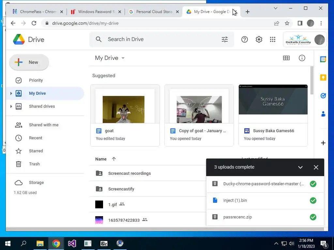Open Sussy Baka Games66 site card

(x=273, y=116)
